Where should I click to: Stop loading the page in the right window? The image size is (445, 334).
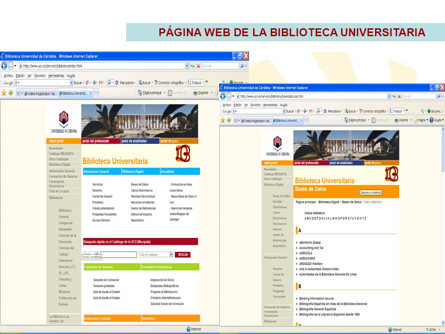399,96
